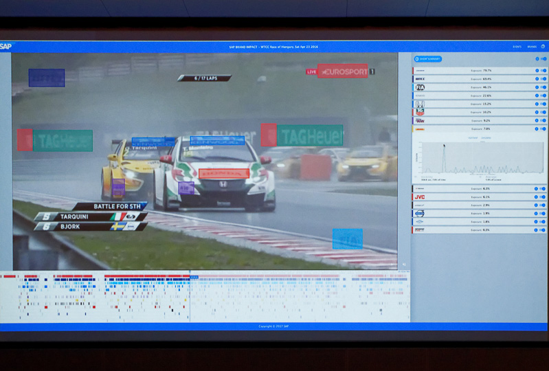Open info for the 0.3% exposure row

click(x=536, y=230)
